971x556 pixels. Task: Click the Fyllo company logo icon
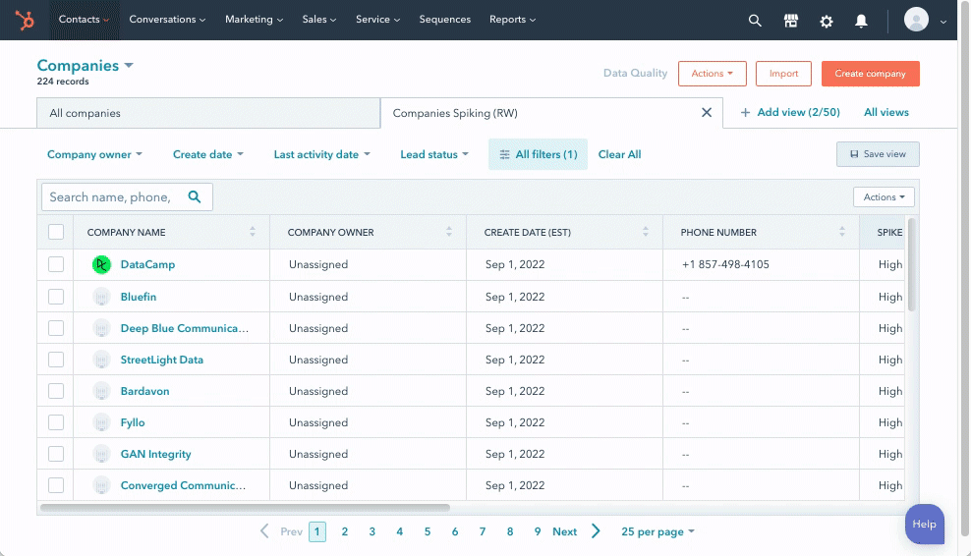click(101, 422)
